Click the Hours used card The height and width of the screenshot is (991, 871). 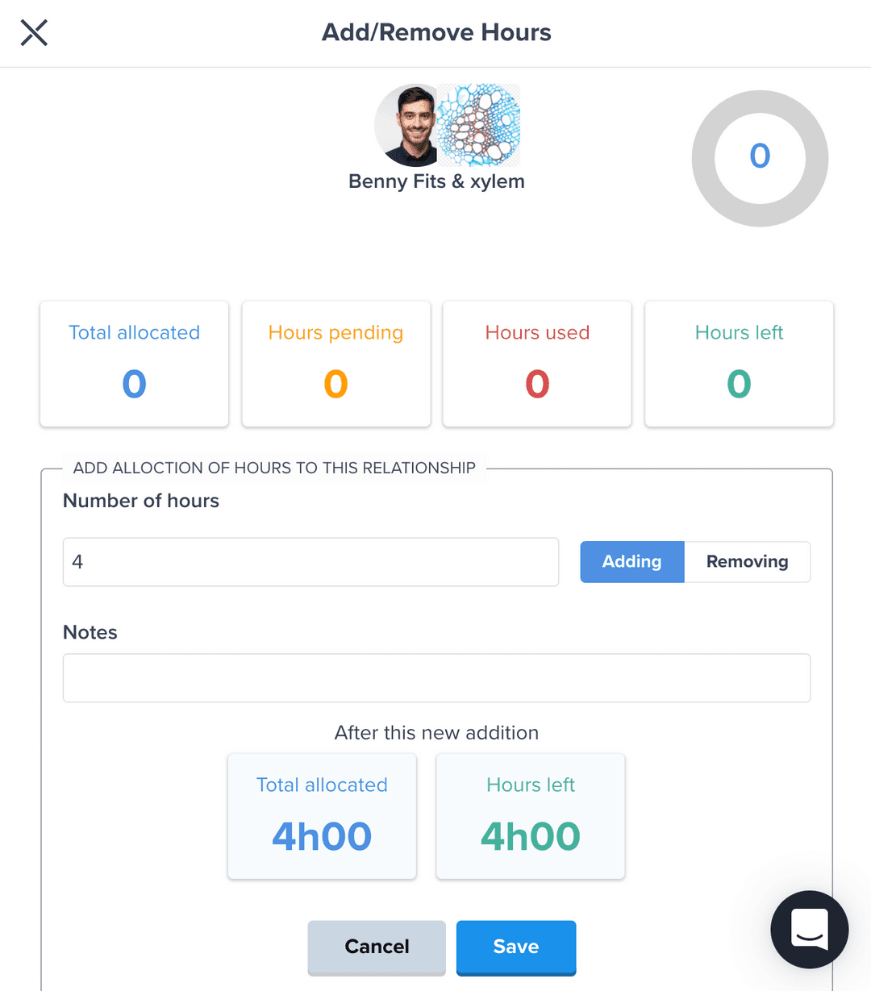tap(537, 364)
